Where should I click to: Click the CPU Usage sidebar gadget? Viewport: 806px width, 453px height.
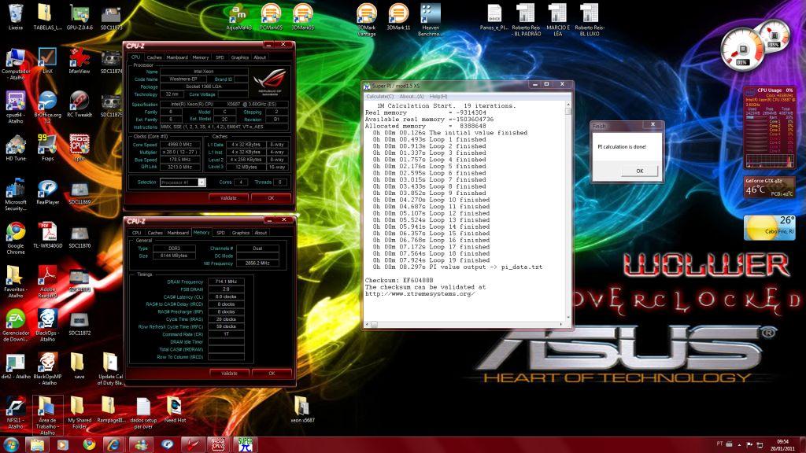(x=770, y=127)
